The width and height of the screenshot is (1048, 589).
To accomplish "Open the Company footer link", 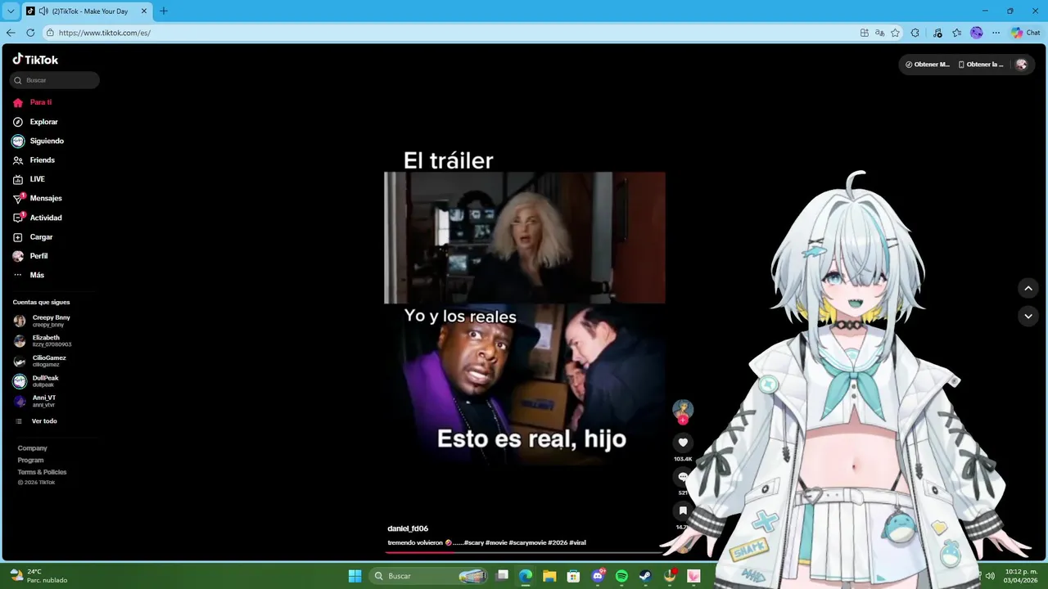I will (x=33, y=448).
